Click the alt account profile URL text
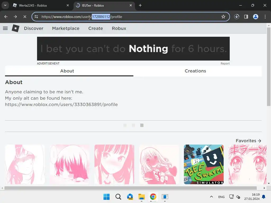The image size is (271, 203). point(61,104)
